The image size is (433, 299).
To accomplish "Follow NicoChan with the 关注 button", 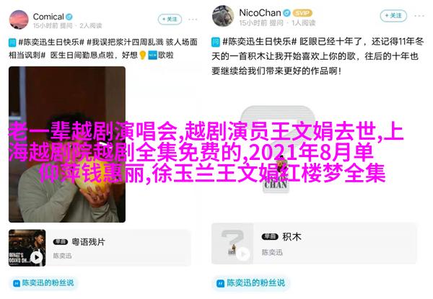I will pos(393,16).
